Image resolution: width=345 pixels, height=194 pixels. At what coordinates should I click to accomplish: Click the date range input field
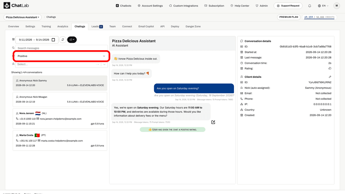(37, 40)
